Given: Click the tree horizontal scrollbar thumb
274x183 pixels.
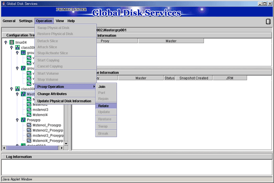Looking at the screenshot, I should click(32, 148).
